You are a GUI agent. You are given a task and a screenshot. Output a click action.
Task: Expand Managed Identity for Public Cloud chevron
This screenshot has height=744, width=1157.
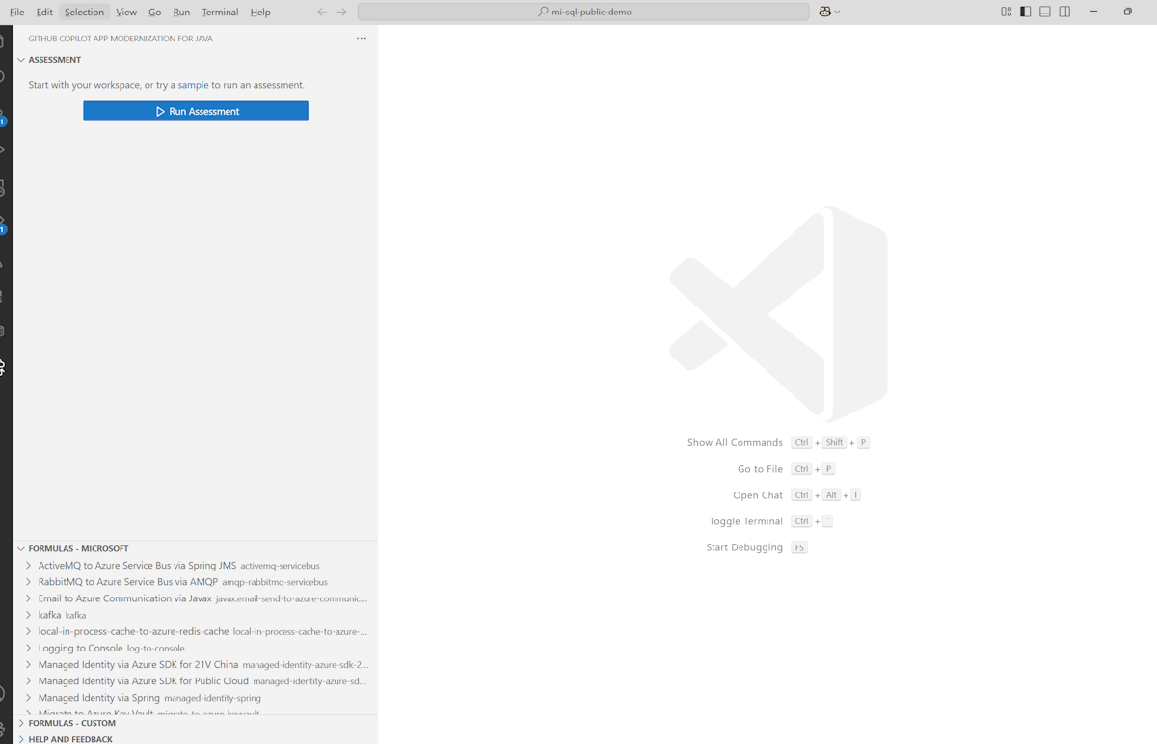click(x=29, y=680)
